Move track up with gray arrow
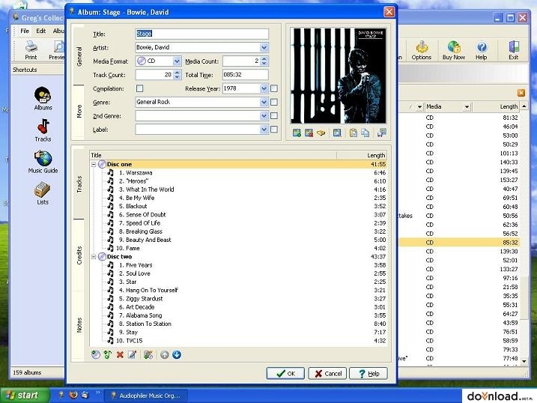537x403 pixels. (x=164, y=355)
